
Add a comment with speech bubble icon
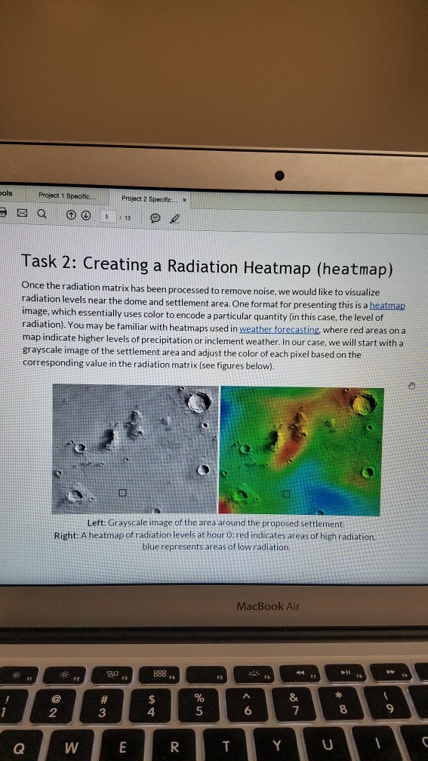(155, 218)
